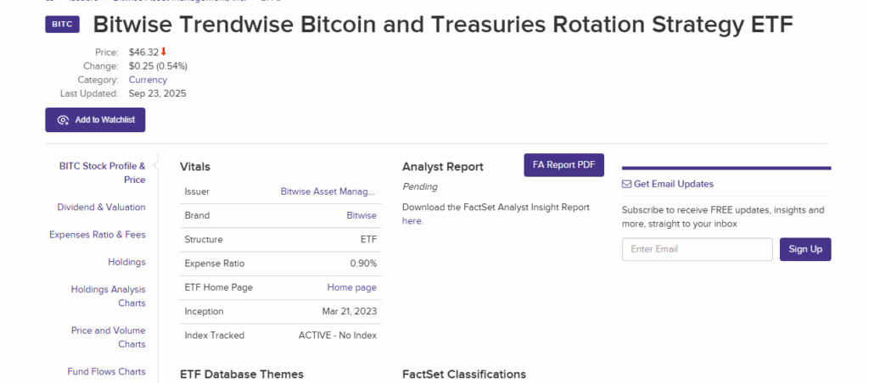The height and width of the screenshot is (383, 869).
Task: Open the Bitwise brand link
Action: click(x=362, y=215)
